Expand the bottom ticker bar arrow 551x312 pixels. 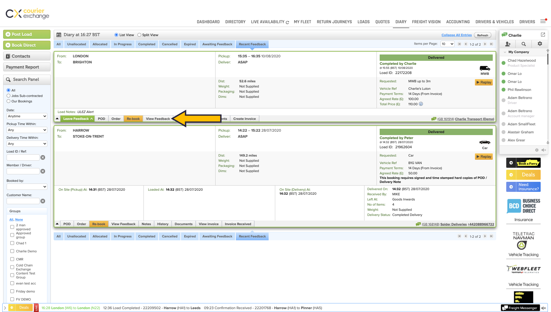pos(5,308)
